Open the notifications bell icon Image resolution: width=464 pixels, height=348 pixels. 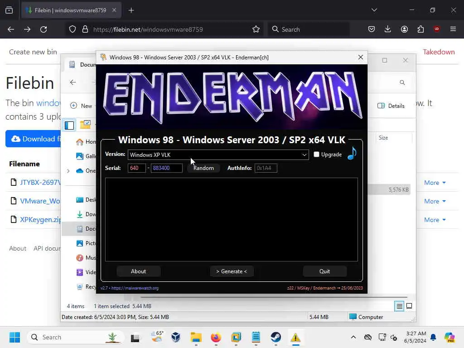[x=433, y=337]
